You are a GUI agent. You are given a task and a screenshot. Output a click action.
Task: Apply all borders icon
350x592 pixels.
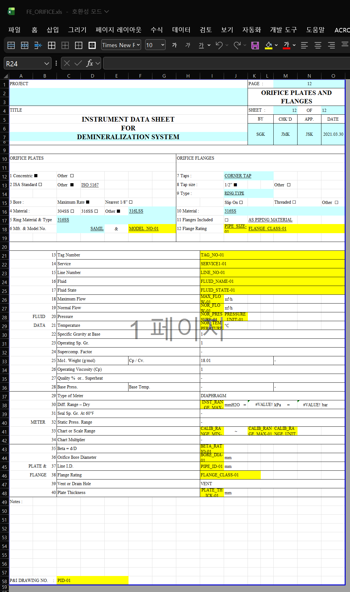pyautogui.click(x=52, y=45)
